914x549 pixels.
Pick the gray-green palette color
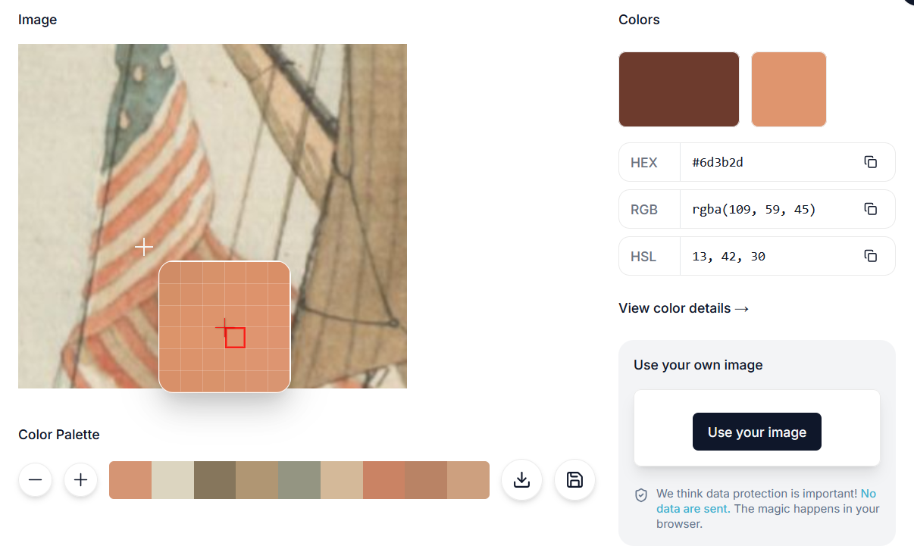(x=299, y=480)
